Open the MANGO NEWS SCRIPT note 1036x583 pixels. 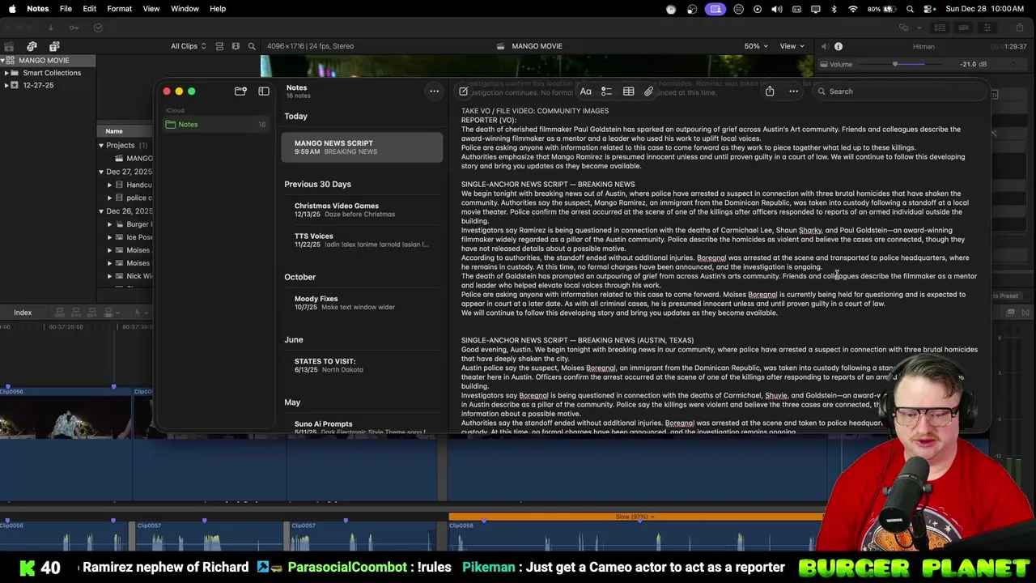362,147
